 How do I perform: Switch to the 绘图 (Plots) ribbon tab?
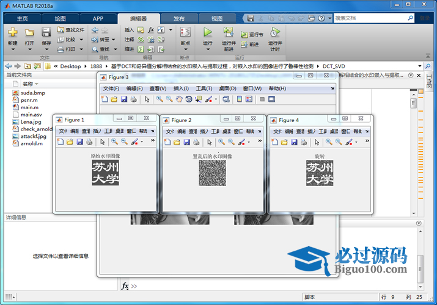[60, 18]
